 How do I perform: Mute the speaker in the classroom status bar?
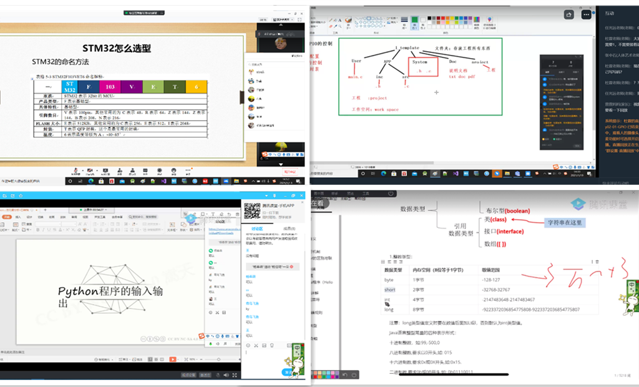(227, 375)
